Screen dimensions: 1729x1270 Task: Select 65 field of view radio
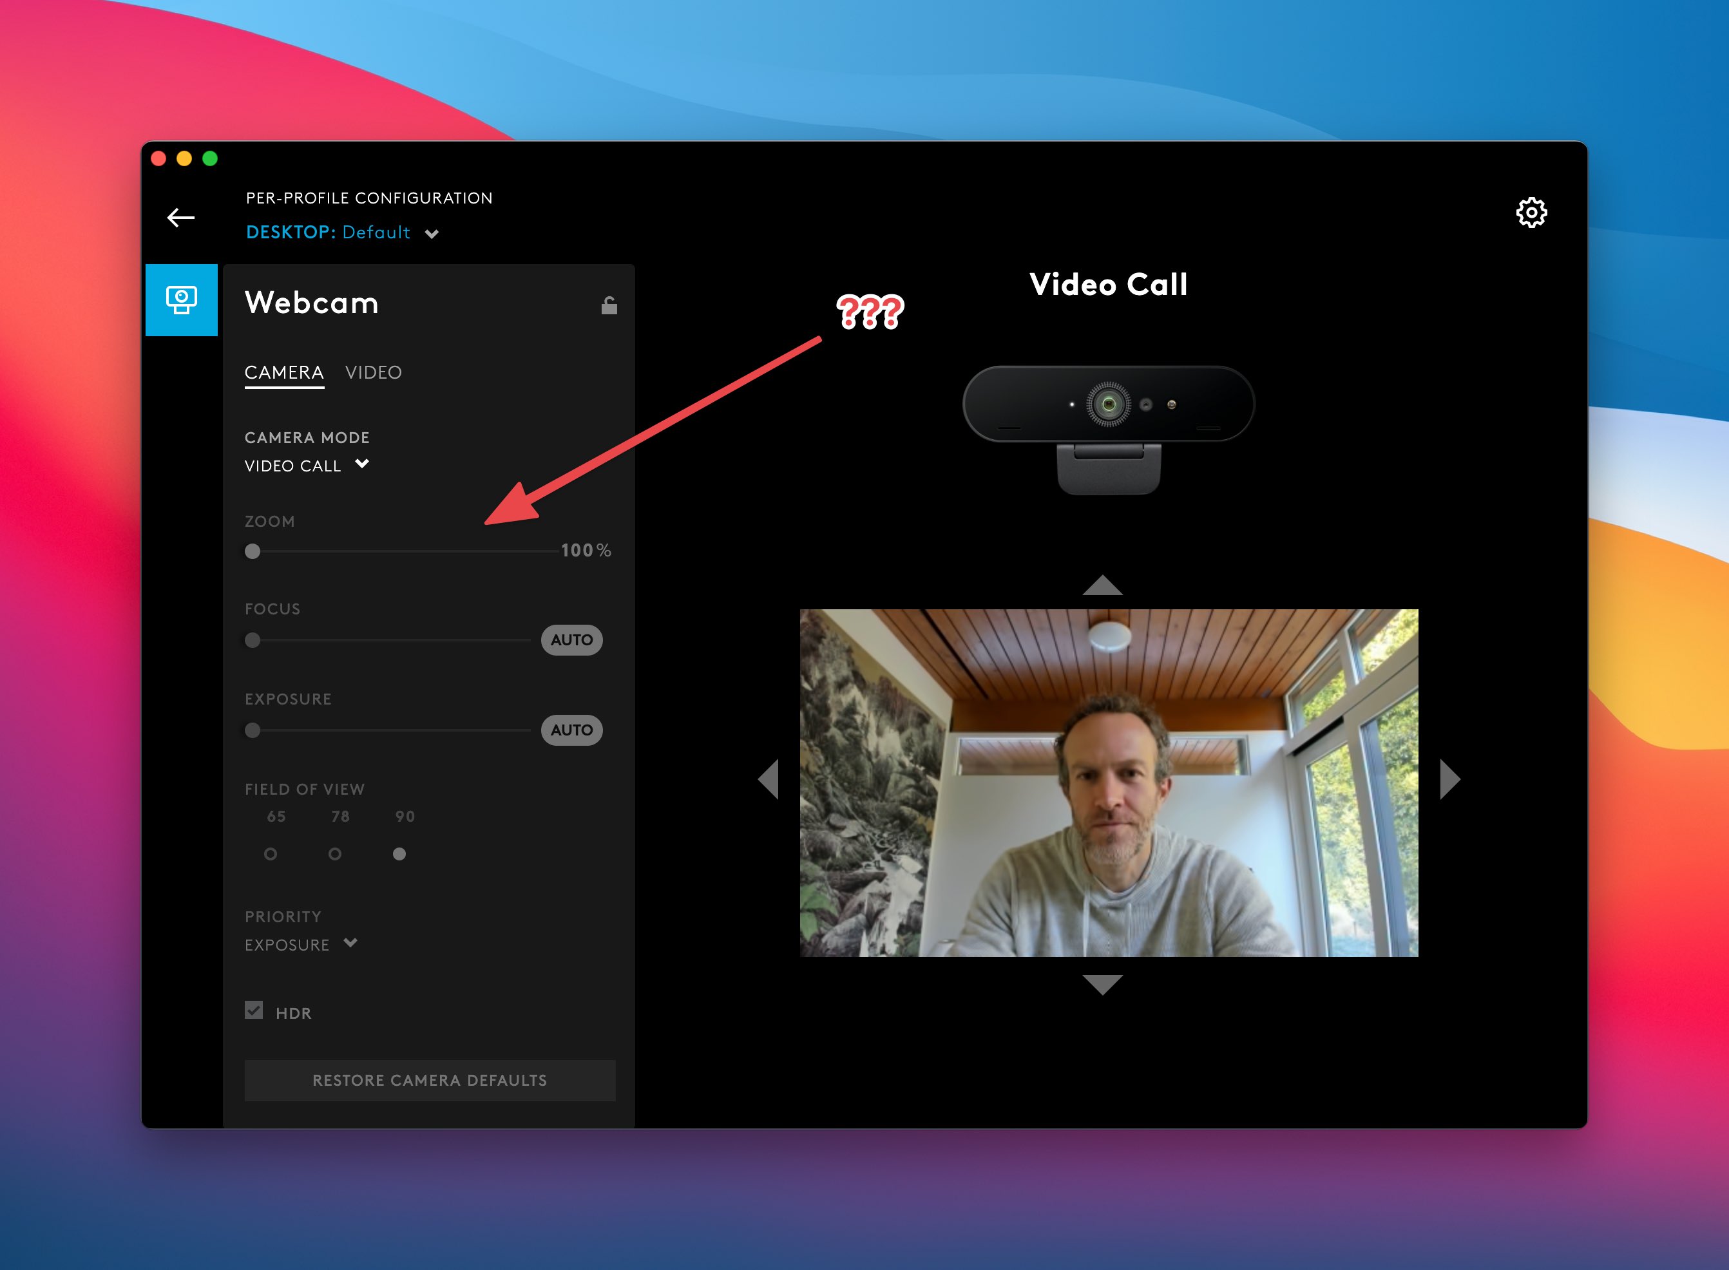coord(270,853)
